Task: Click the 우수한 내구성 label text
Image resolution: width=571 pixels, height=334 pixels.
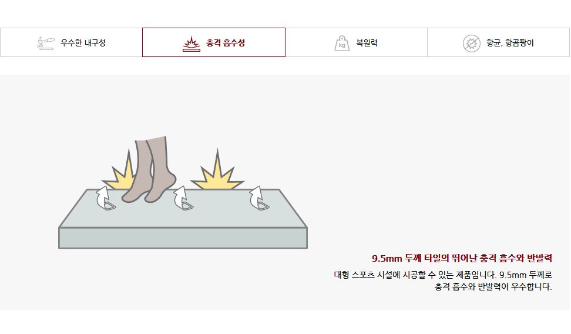Action: (83, 43)
